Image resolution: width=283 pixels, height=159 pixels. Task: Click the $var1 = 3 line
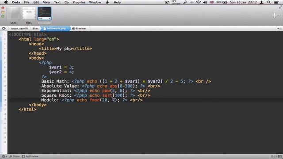[x=61, y=68]
